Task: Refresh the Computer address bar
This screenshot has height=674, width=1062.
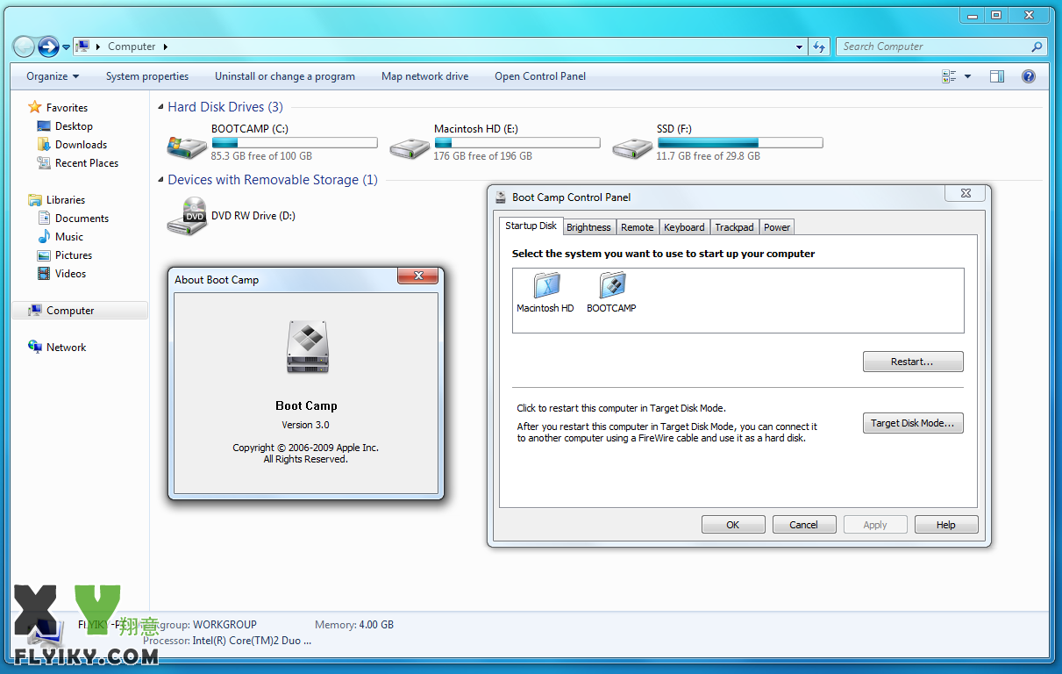Action: (819, 47)
